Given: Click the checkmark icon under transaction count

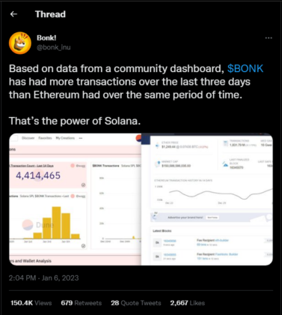Looking at the screenshot, I should (x=84, y=185).
